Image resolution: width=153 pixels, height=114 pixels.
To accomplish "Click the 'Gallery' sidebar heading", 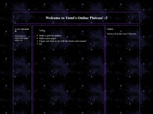I will click(110, 29).
